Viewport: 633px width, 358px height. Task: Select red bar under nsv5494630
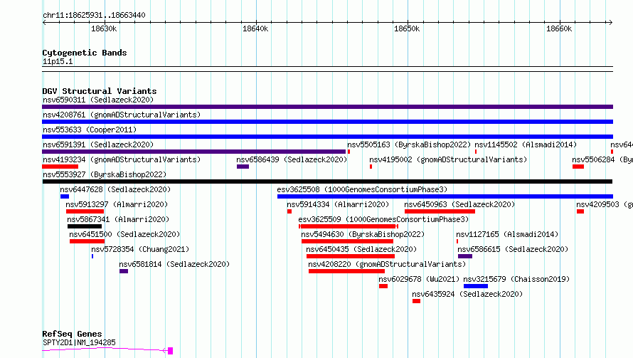(x=347, y=241)
